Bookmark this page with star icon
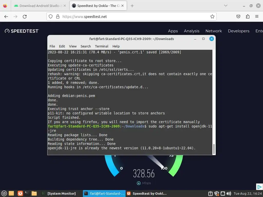Viewport: 263px width, 197px height. click(212, 16)
